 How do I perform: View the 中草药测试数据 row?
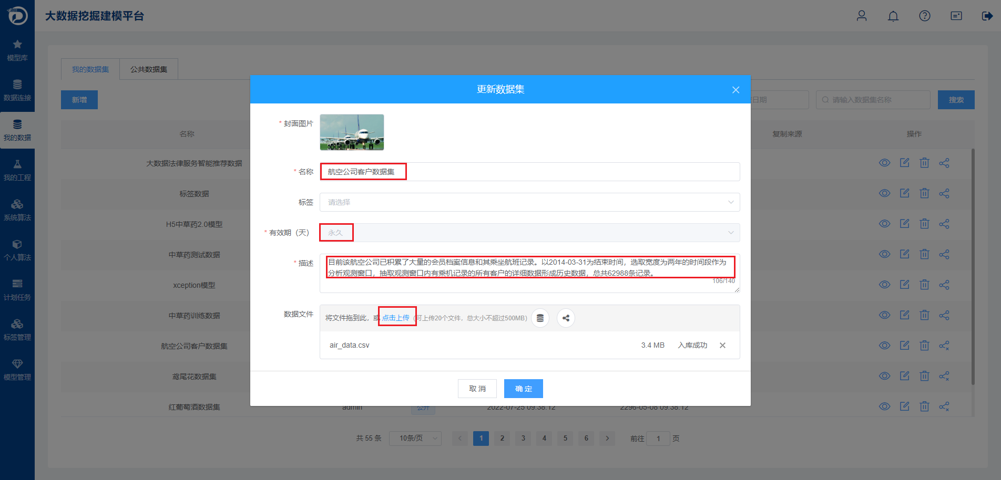point(885,254)
